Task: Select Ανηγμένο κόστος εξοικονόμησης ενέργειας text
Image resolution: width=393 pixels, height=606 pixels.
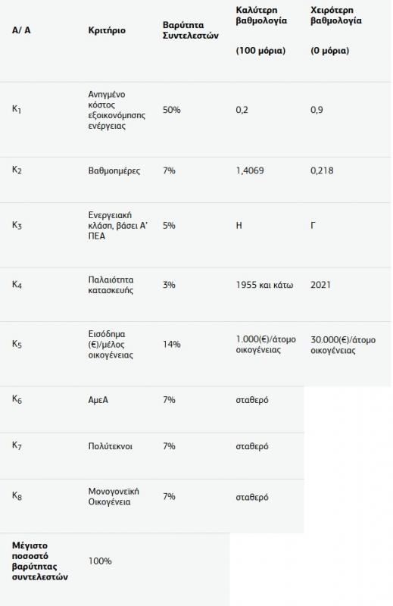Action: point(117,110)
